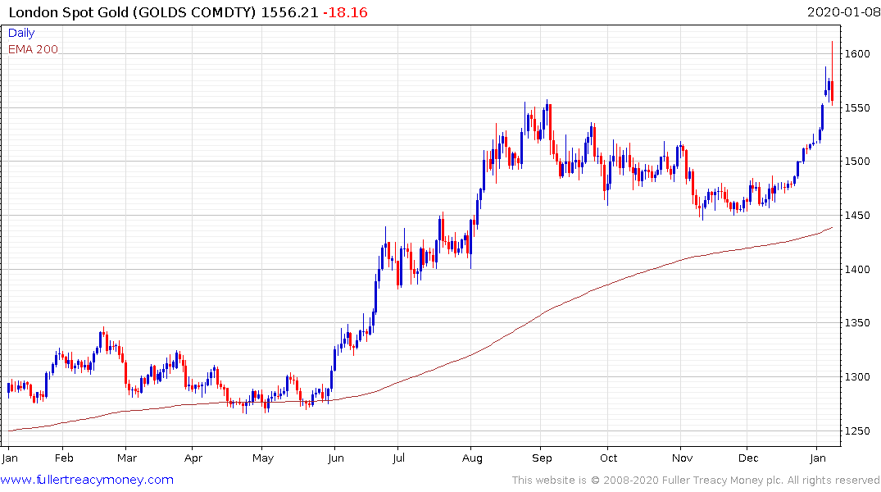Click the 'Oct' month axis label
Screen dimensions: 881x492
pos(608,458)
